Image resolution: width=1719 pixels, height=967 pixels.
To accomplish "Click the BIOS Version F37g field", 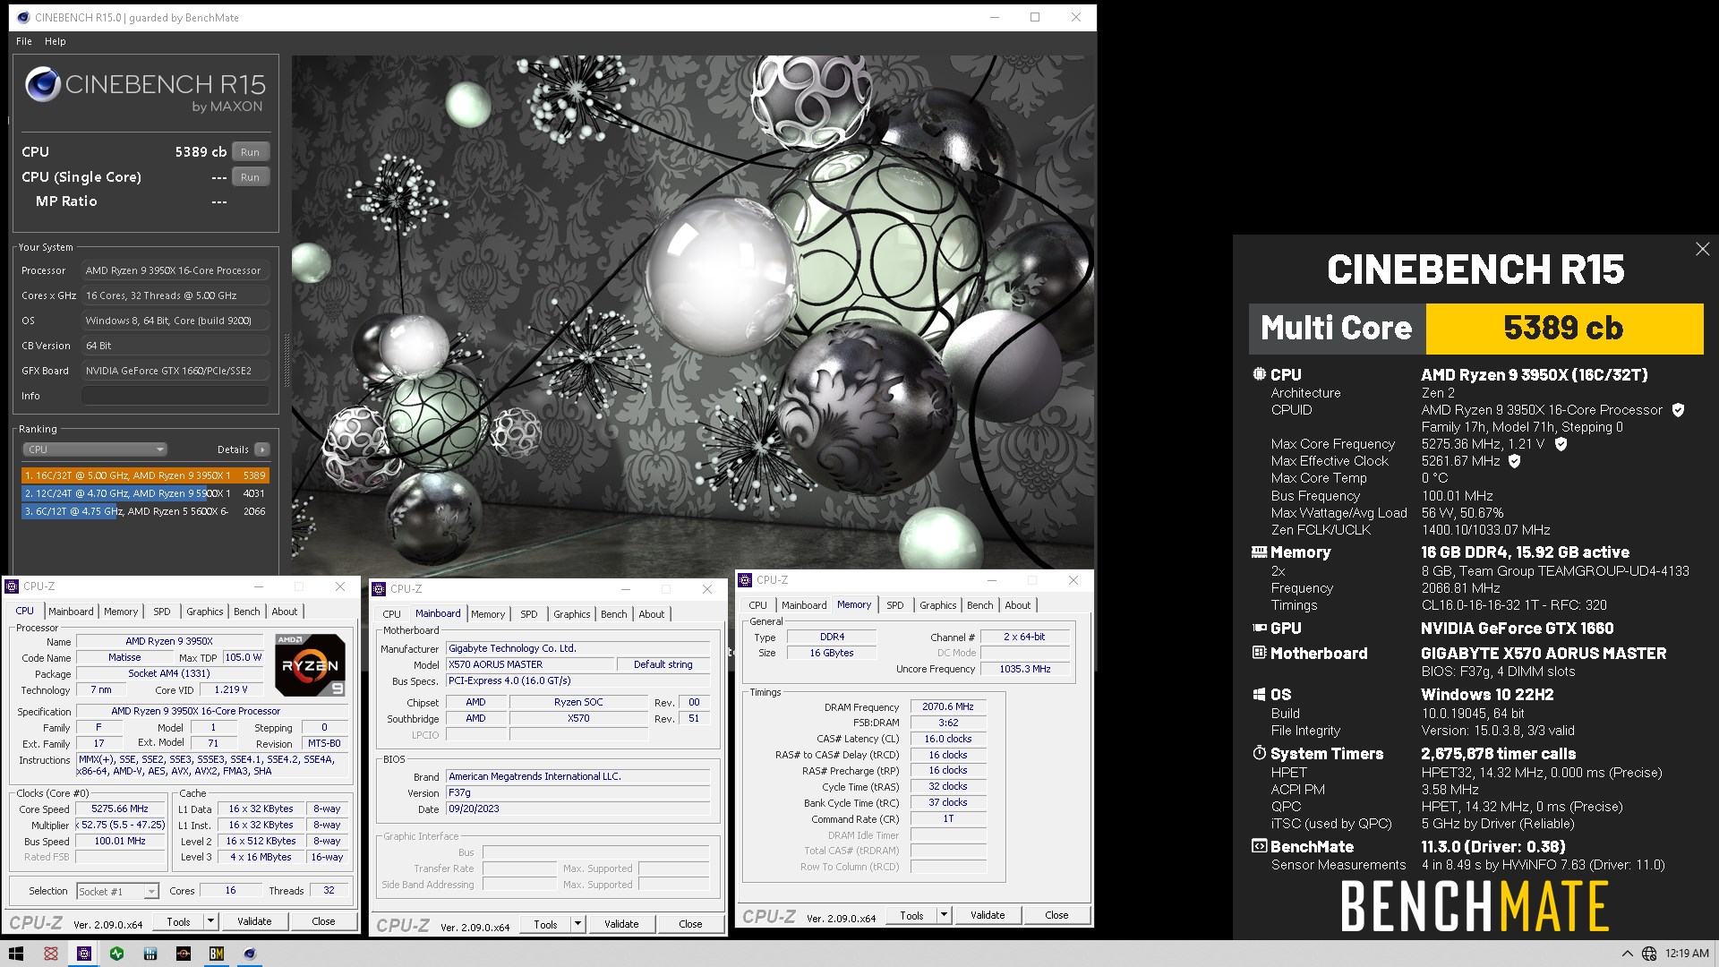I will click(x=577, y=792).
